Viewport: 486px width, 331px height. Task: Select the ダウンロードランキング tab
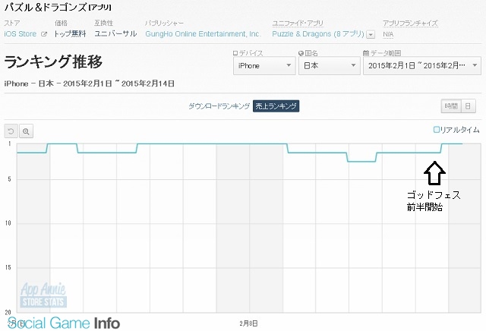(219, 106)
